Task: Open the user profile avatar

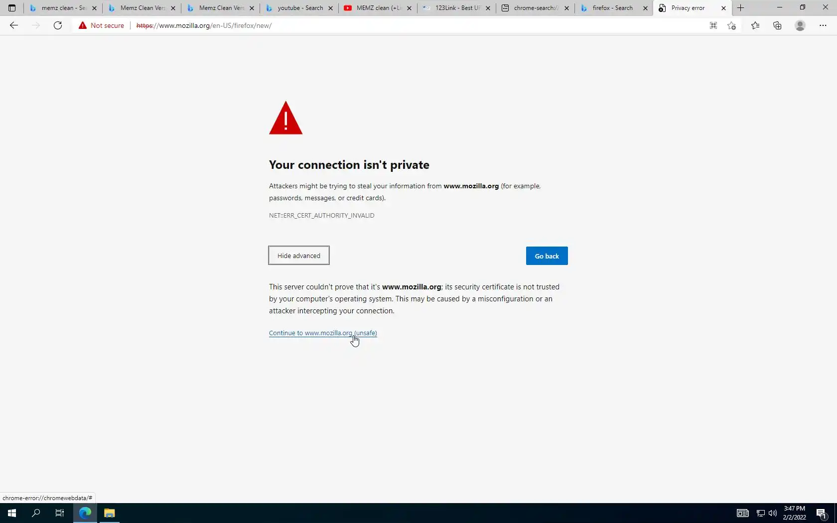Action: (800, 25)
